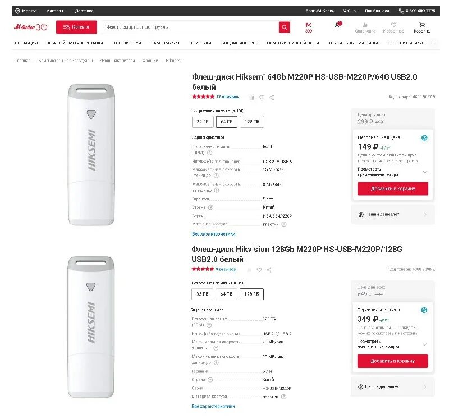
Task: Add the 149 ₽ flash drive to cart
Action: pos(392,189)
